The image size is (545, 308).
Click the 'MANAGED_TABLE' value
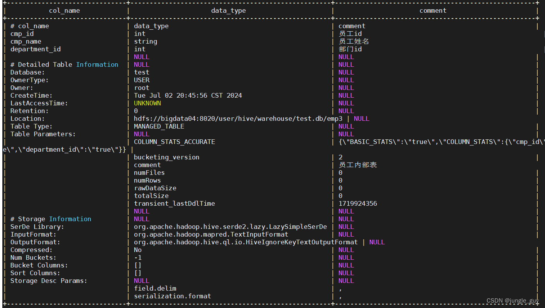[159, 127]
